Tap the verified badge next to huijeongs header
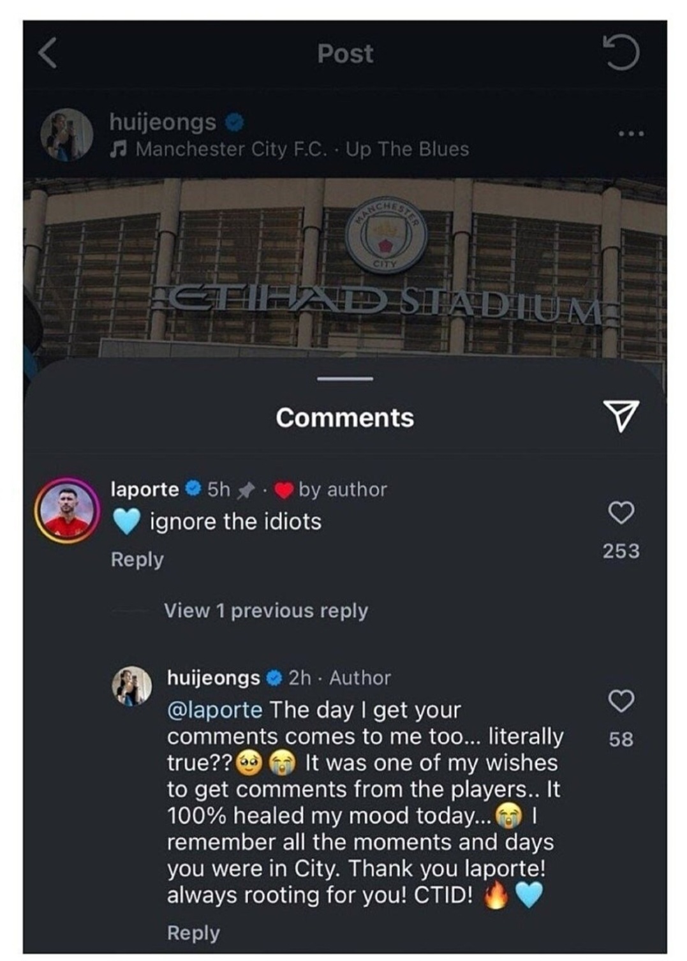The height and width of the screenshot is (961, 687). (x=235, y=121)
